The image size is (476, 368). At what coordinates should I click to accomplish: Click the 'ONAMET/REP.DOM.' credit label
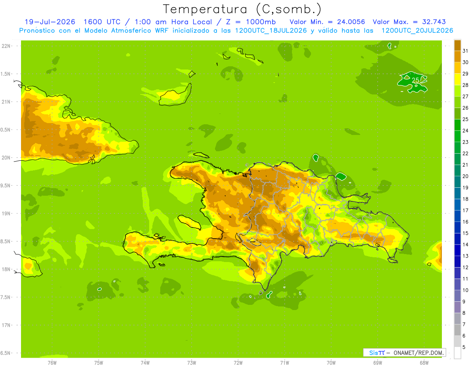[x=418, y=353]
